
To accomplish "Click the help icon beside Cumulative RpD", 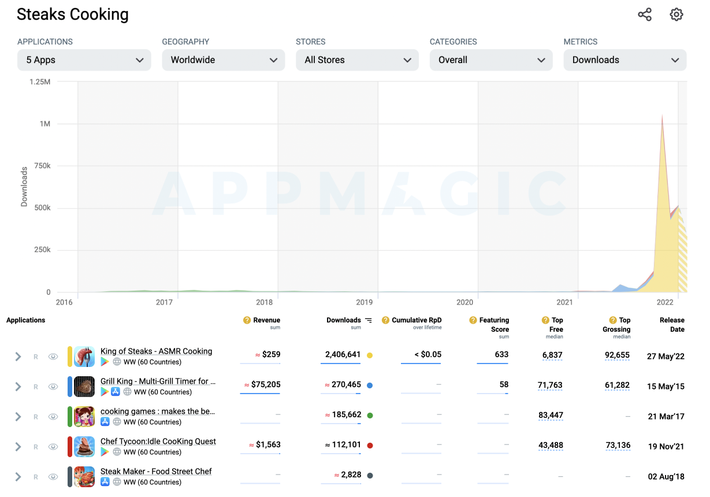I will coord(385,320).
